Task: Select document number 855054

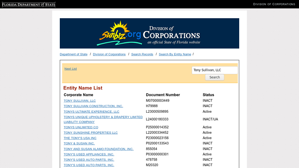Action: pyautogui.click(x=151, y=149)
